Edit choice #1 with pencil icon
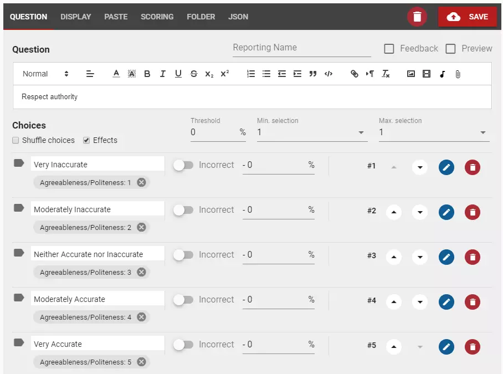Screen dimensions: 503x374 (x=446, y=167)
